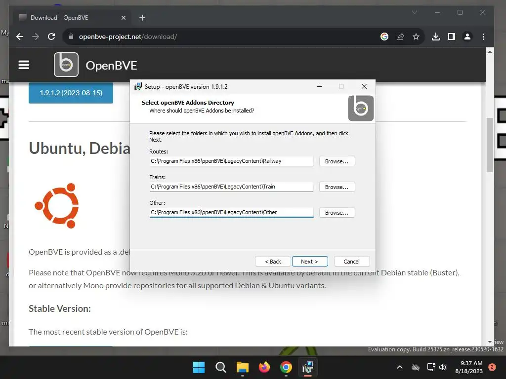Viewport: 506px width, 379px height.
Task: Share this page icon
Action: [x=400, y=37]
